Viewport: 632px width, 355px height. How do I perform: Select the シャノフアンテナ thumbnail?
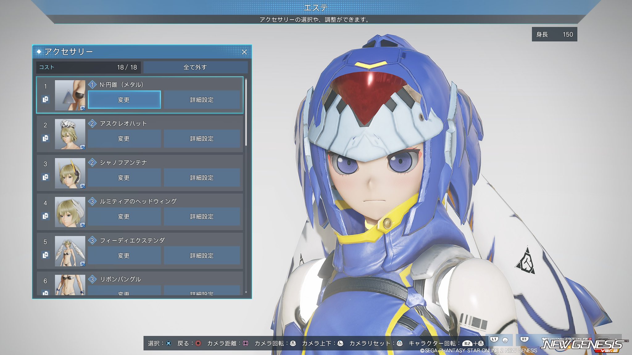(70, 173)
